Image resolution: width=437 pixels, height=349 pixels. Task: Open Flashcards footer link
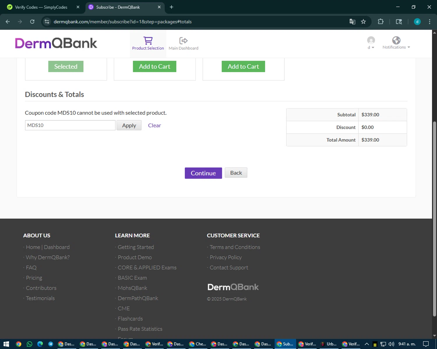(130, 319)
